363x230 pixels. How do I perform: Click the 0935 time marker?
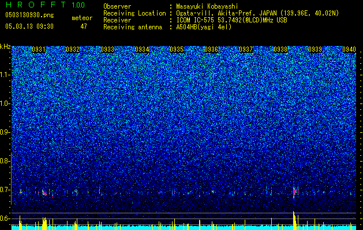[x=177, y=49]
